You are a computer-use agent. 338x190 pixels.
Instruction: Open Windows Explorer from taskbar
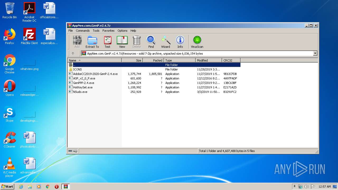click(x=30, y=187)
